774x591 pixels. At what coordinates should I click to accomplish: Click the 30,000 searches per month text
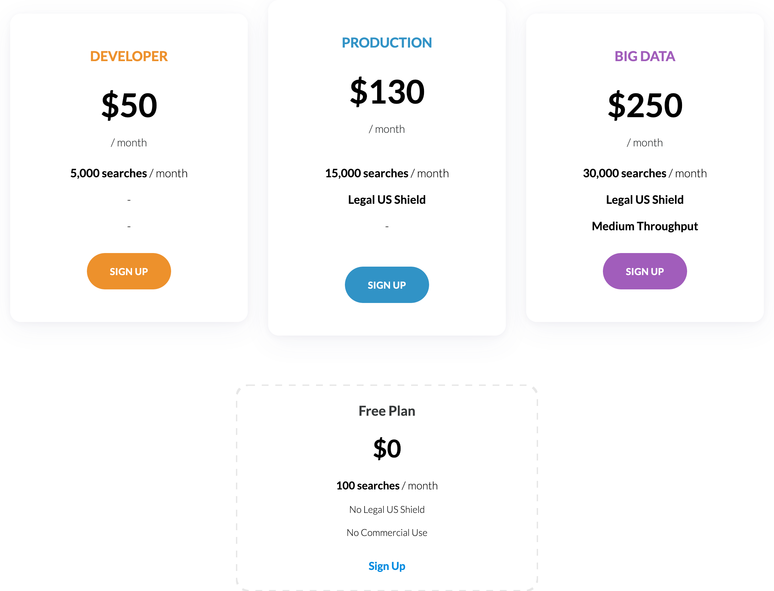pyautogui.click(x=644, y=174)
